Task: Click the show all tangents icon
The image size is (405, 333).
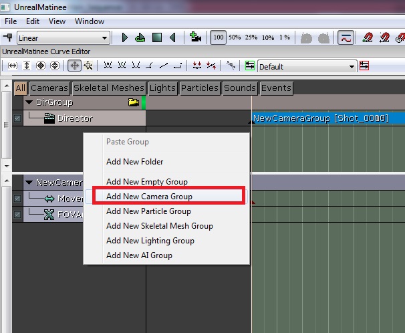Action: tap(230, 66)
